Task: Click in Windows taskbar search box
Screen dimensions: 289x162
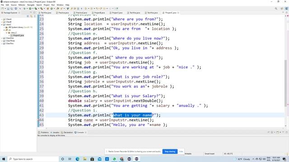Action: (33, 159)
